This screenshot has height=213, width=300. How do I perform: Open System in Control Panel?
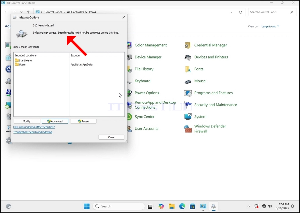pos(200,117)
